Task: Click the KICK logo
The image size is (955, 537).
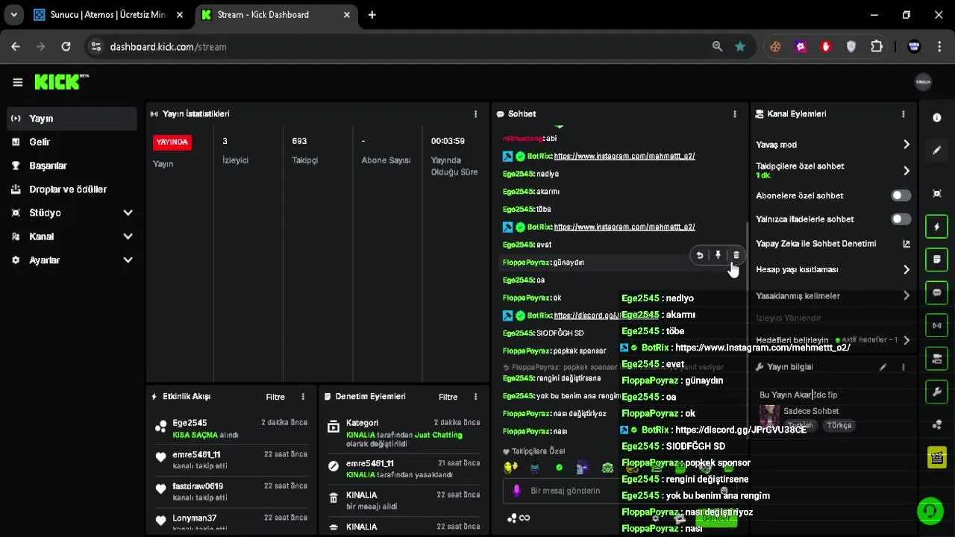Action: click(x=61, y=82)
